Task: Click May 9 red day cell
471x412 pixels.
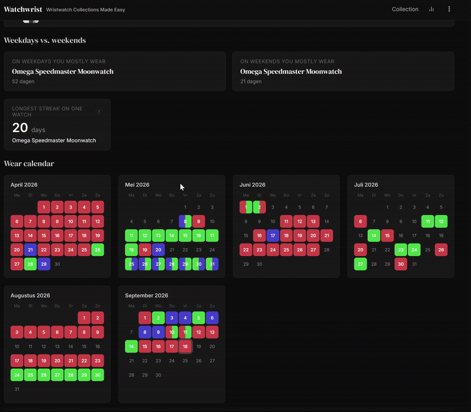Action: click(x=198, y=222)
